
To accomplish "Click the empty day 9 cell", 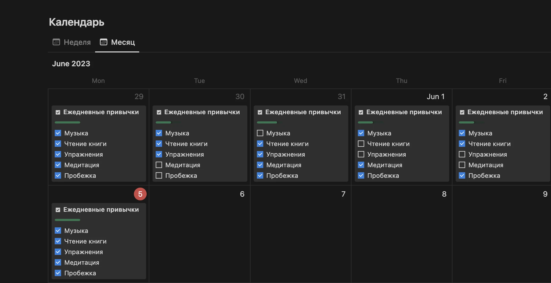I will 502,234.
